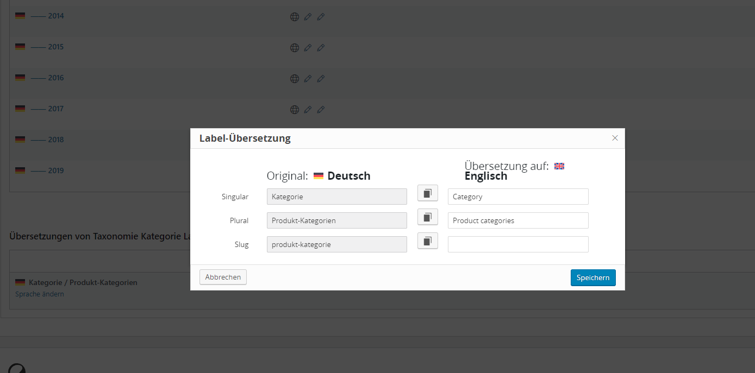Copy the Slug original into the translation field
The height and width of the screenshot is (373, 755).
coord(428,241)
